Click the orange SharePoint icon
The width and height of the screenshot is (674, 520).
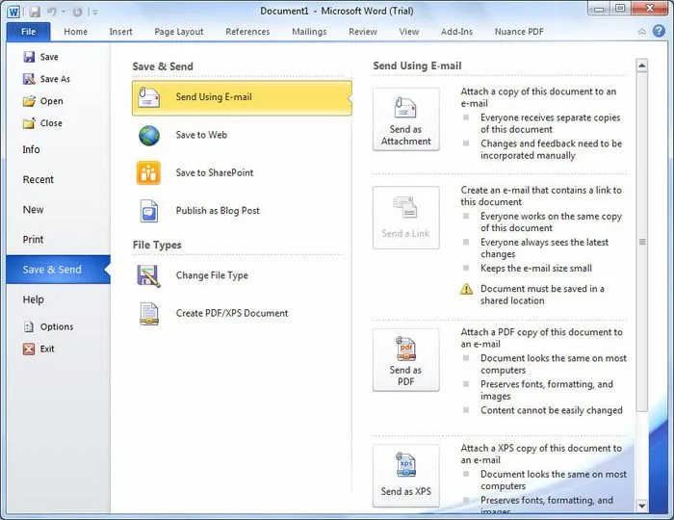(148, 172)
